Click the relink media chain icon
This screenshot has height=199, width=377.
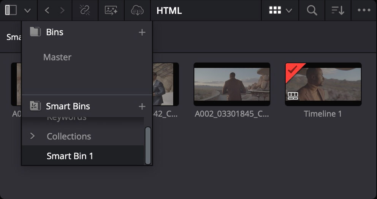[85, 10]
